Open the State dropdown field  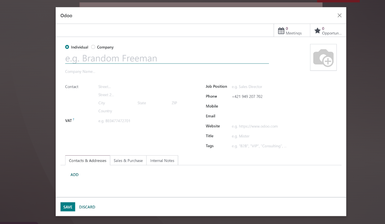tap(150, 103)
